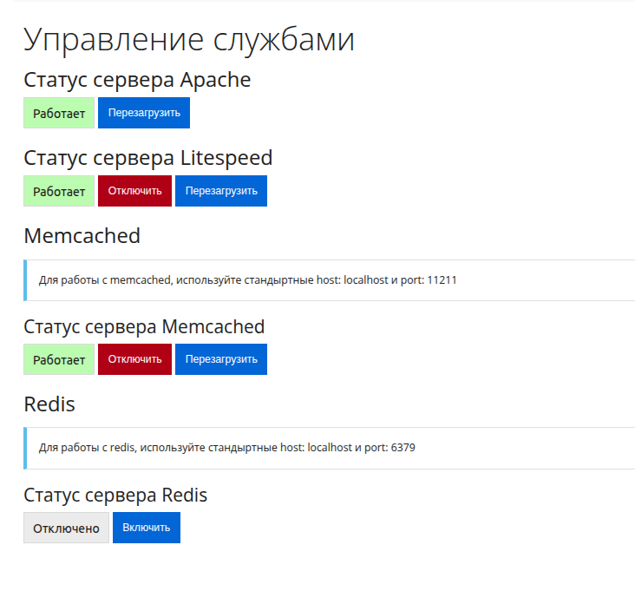Click the Apache 'Работает' status badge
635x591 pixels.
tap(59, 113)
